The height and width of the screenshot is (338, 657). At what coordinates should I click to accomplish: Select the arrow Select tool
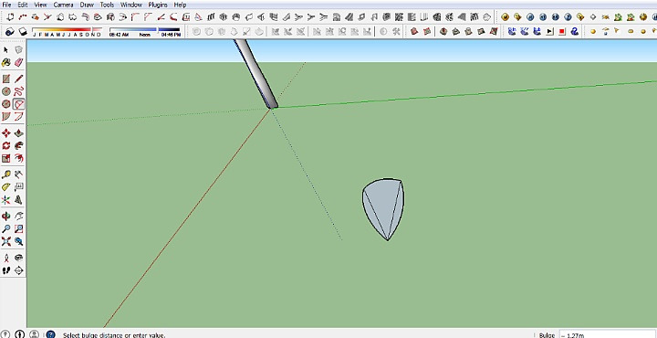click(5, 50)
